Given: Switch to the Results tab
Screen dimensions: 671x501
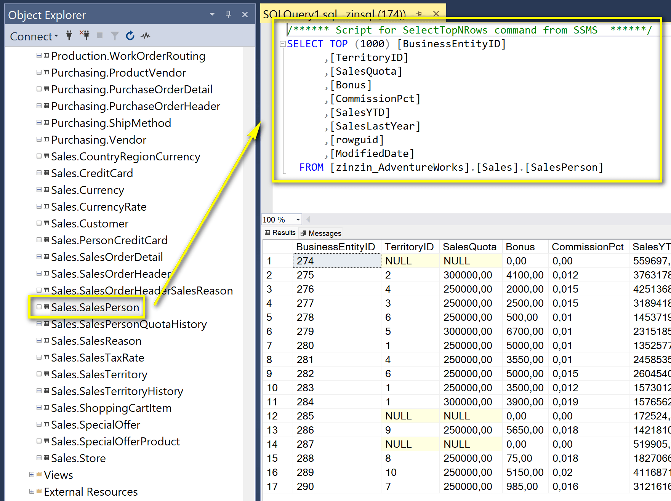Looking at the screenshot, I should (x=280, y=232).
